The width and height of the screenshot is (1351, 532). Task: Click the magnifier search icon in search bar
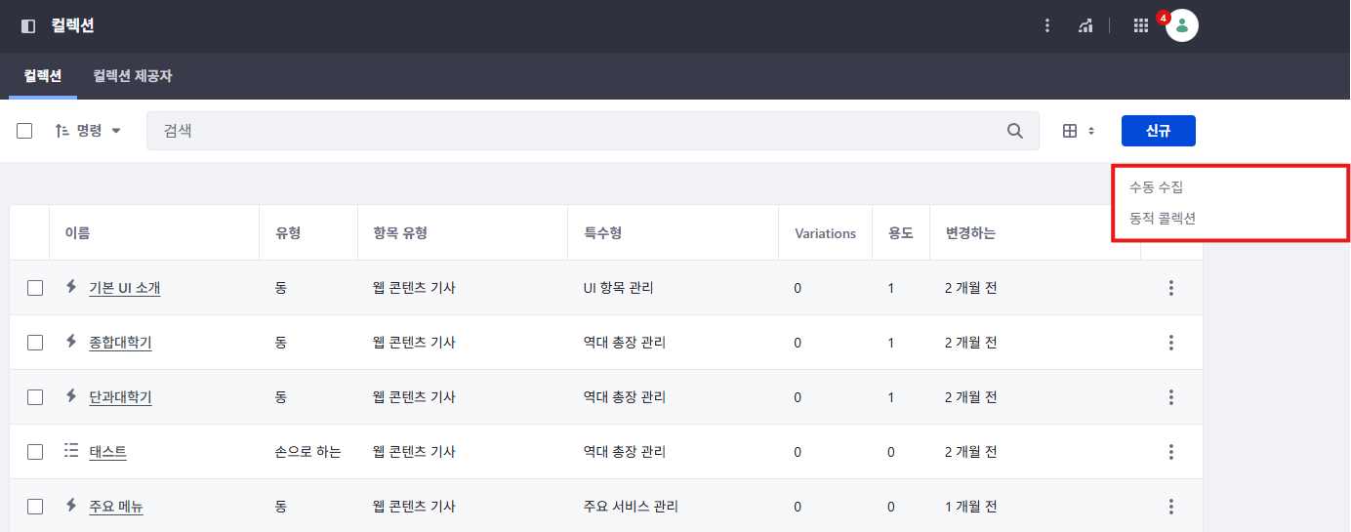tap(1015, 131)
